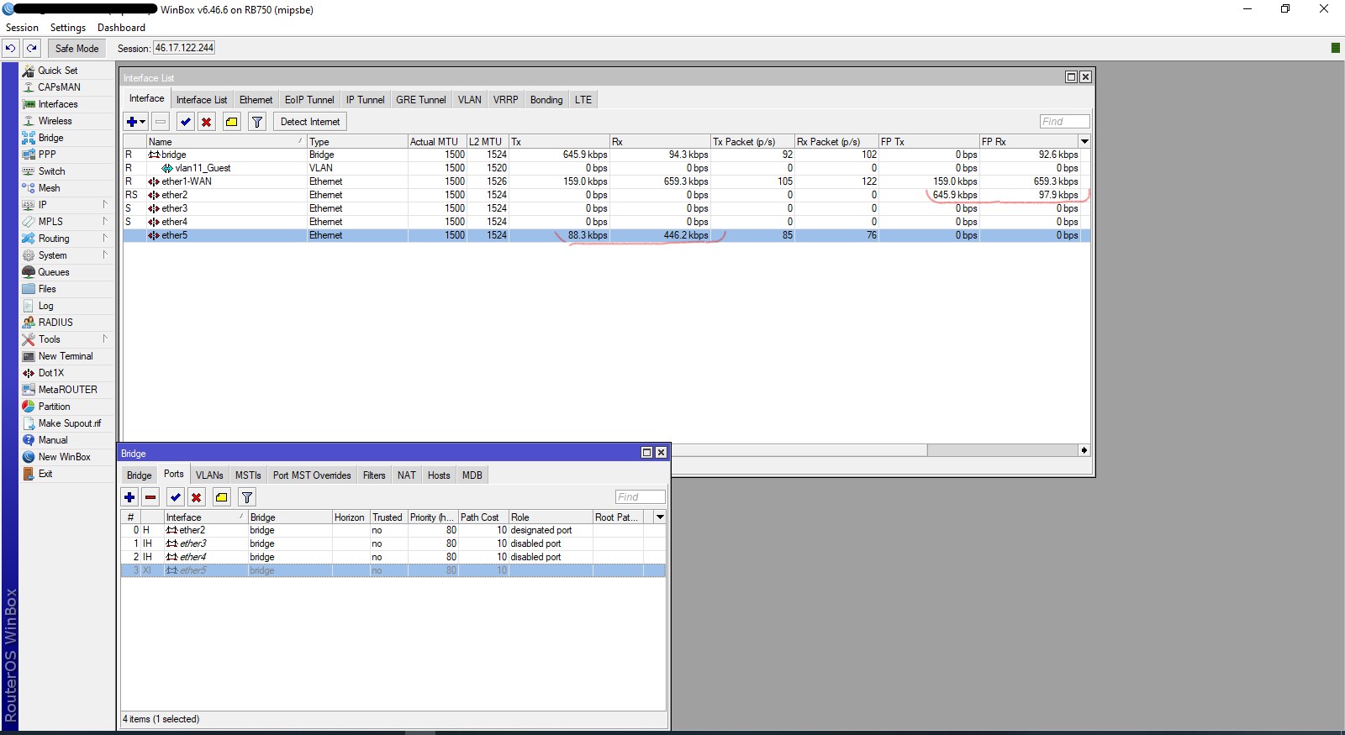Screen dimensions: 1345x735
Task: Open the Files sidebar item
Action: [47, 289]
